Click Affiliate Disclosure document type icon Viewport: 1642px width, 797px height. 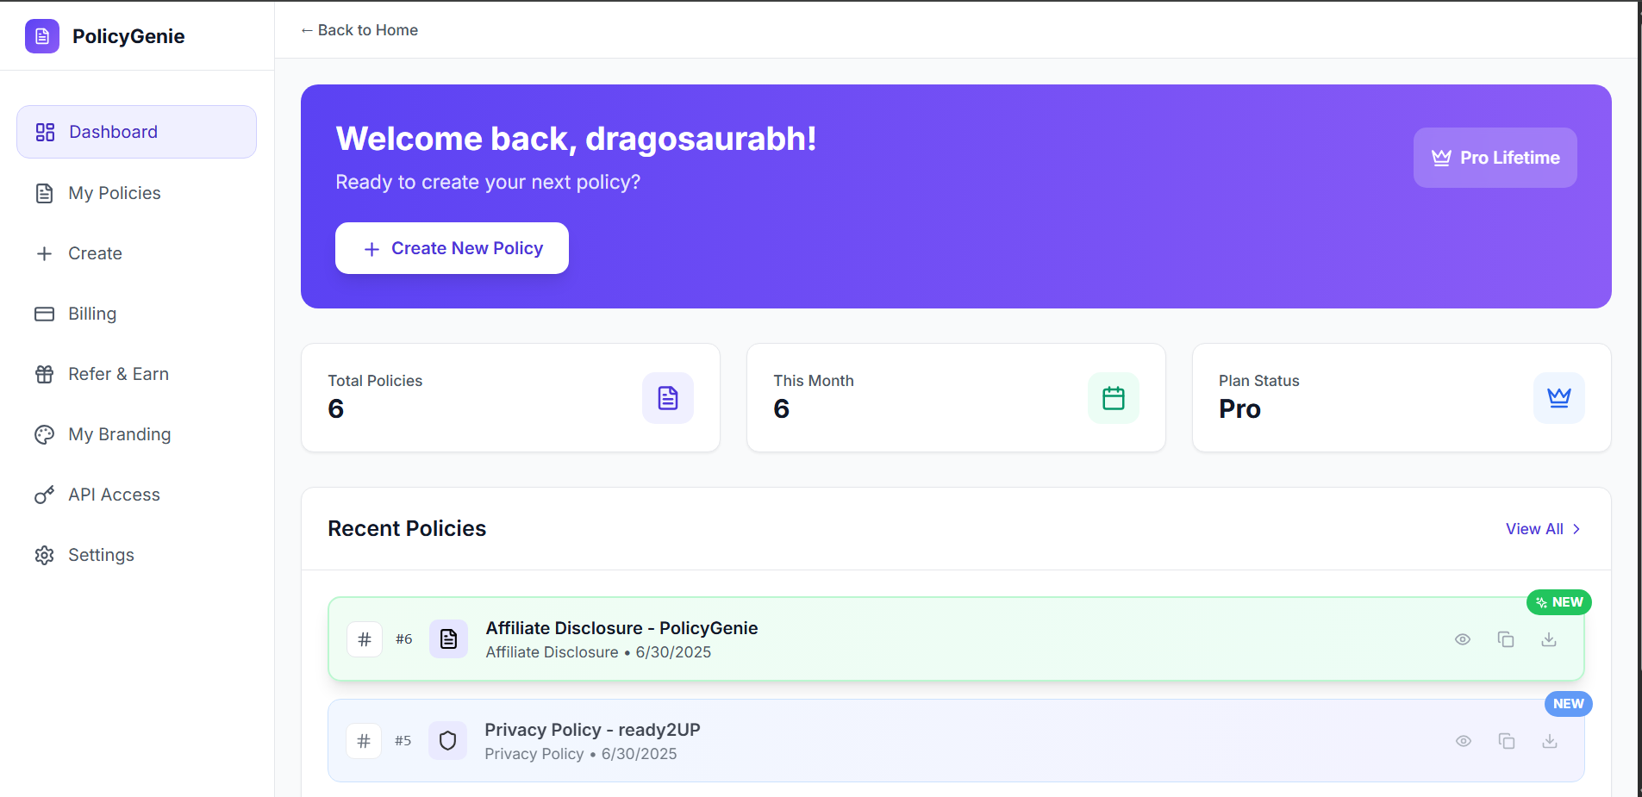coord(449,639)
